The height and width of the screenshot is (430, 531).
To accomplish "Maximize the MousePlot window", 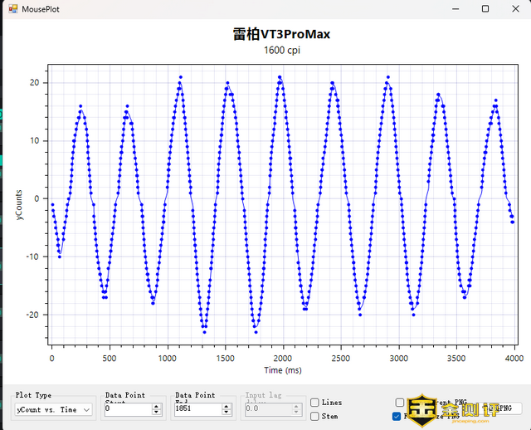I will pyautogui.click(x=485, y=10).
